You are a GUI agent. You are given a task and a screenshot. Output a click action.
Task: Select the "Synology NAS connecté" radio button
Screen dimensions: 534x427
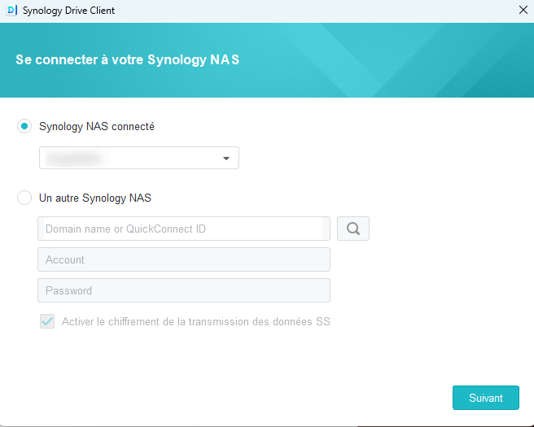[x=24, y=126]
